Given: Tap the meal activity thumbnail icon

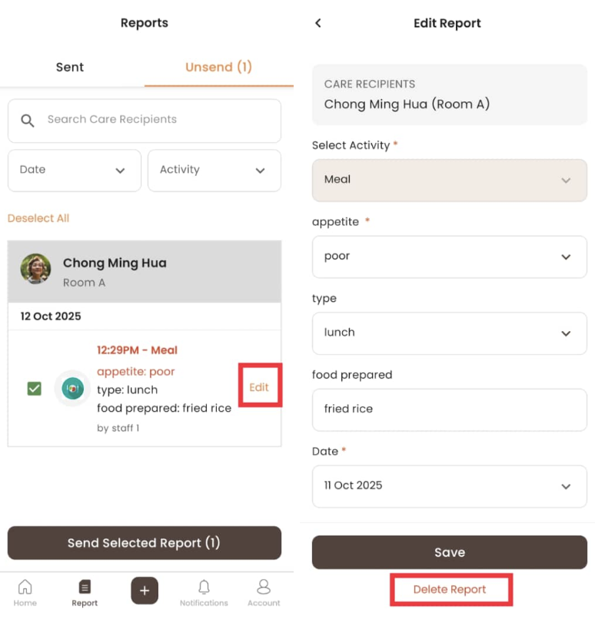Looking at the screenshot, I should 72,388.
